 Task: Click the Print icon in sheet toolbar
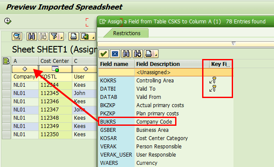point(73,36)
